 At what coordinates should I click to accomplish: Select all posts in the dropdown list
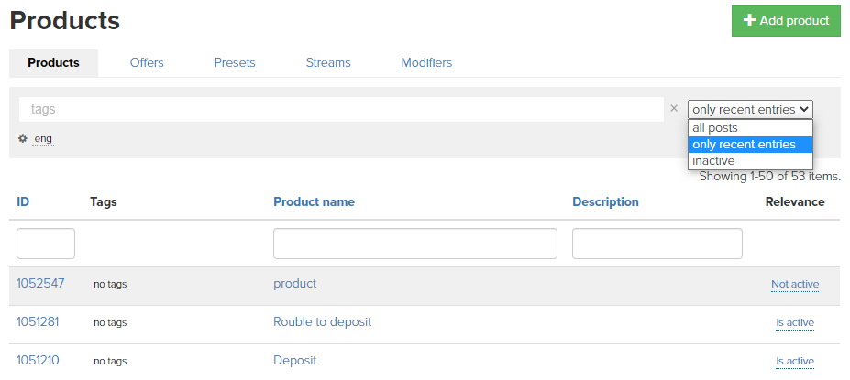[x=715, y=128]
